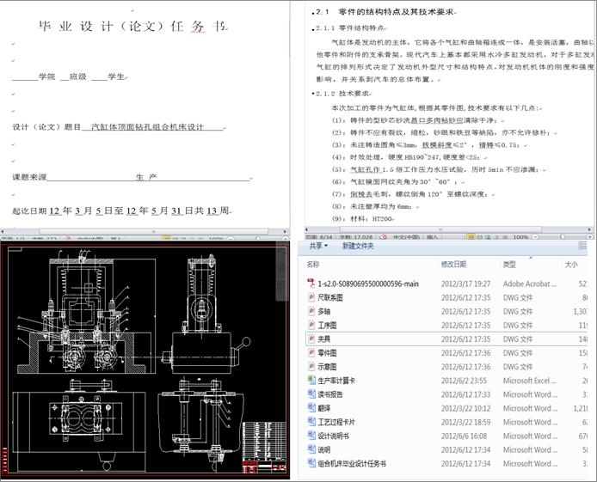Image resolution: width=597 pixels, height=482 pixels.
Task: Select the 读书报告 Word file
Action: pyautogui.click(x=325, y=394)
